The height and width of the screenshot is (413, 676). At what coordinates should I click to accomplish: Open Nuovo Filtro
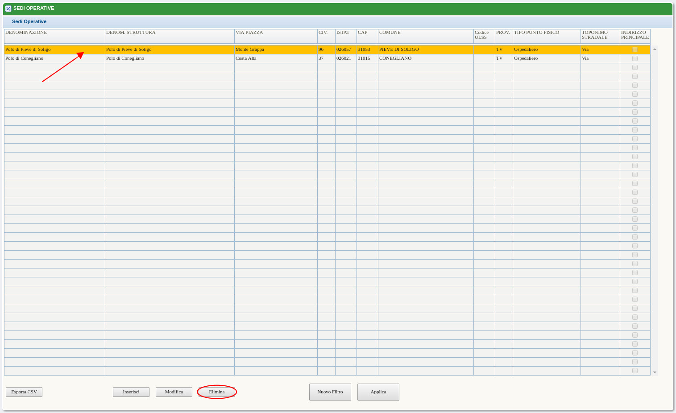330,392
